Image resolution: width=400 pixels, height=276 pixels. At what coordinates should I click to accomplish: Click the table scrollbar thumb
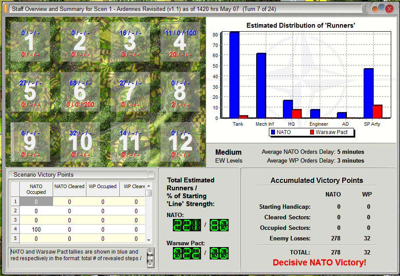[x=149, y=193]
